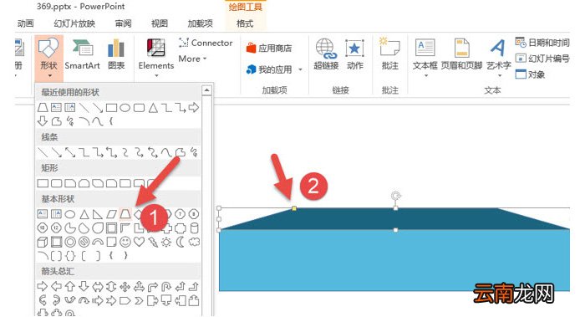Select the lightning bolt shape
The image size is (585, 317).
[x=153, y=243]
